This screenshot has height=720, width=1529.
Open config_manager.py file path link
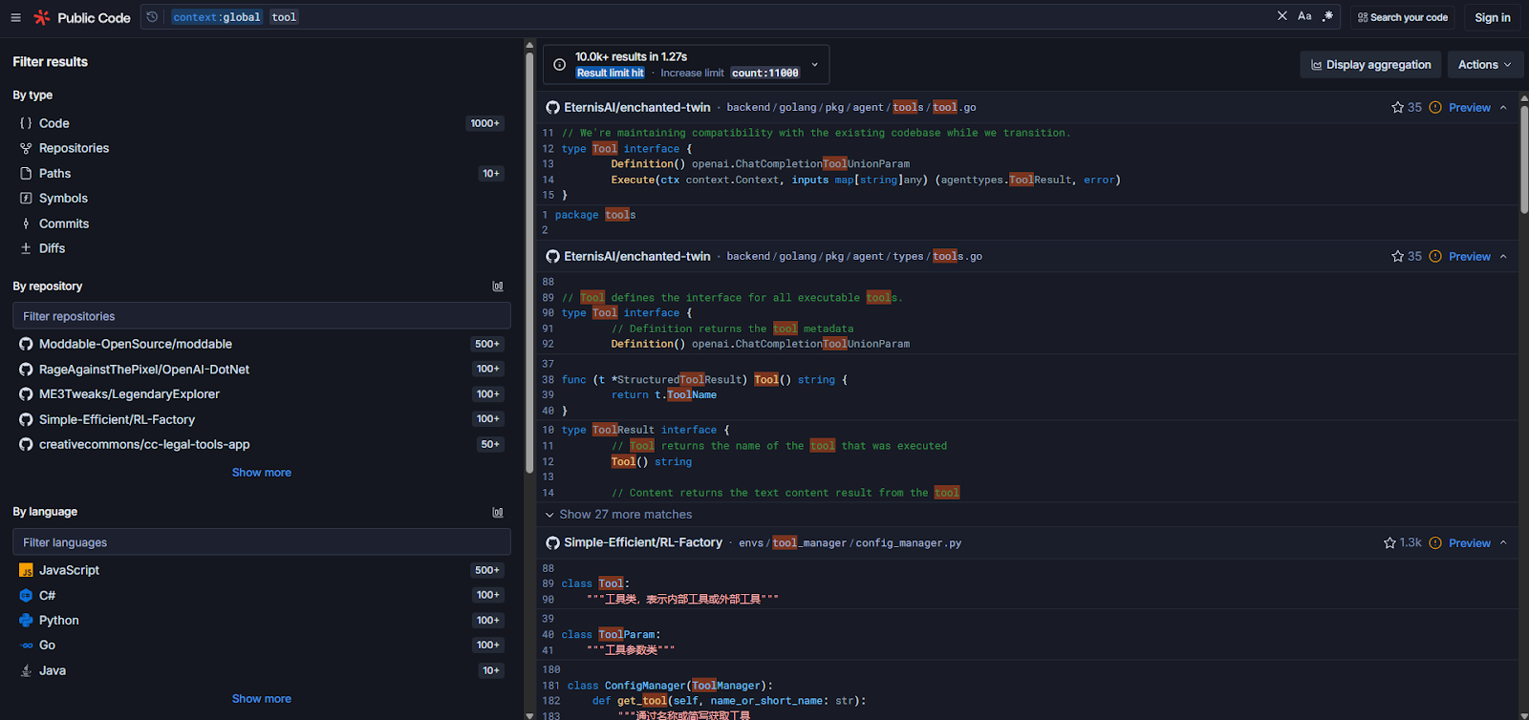click(x=851, y=542)
